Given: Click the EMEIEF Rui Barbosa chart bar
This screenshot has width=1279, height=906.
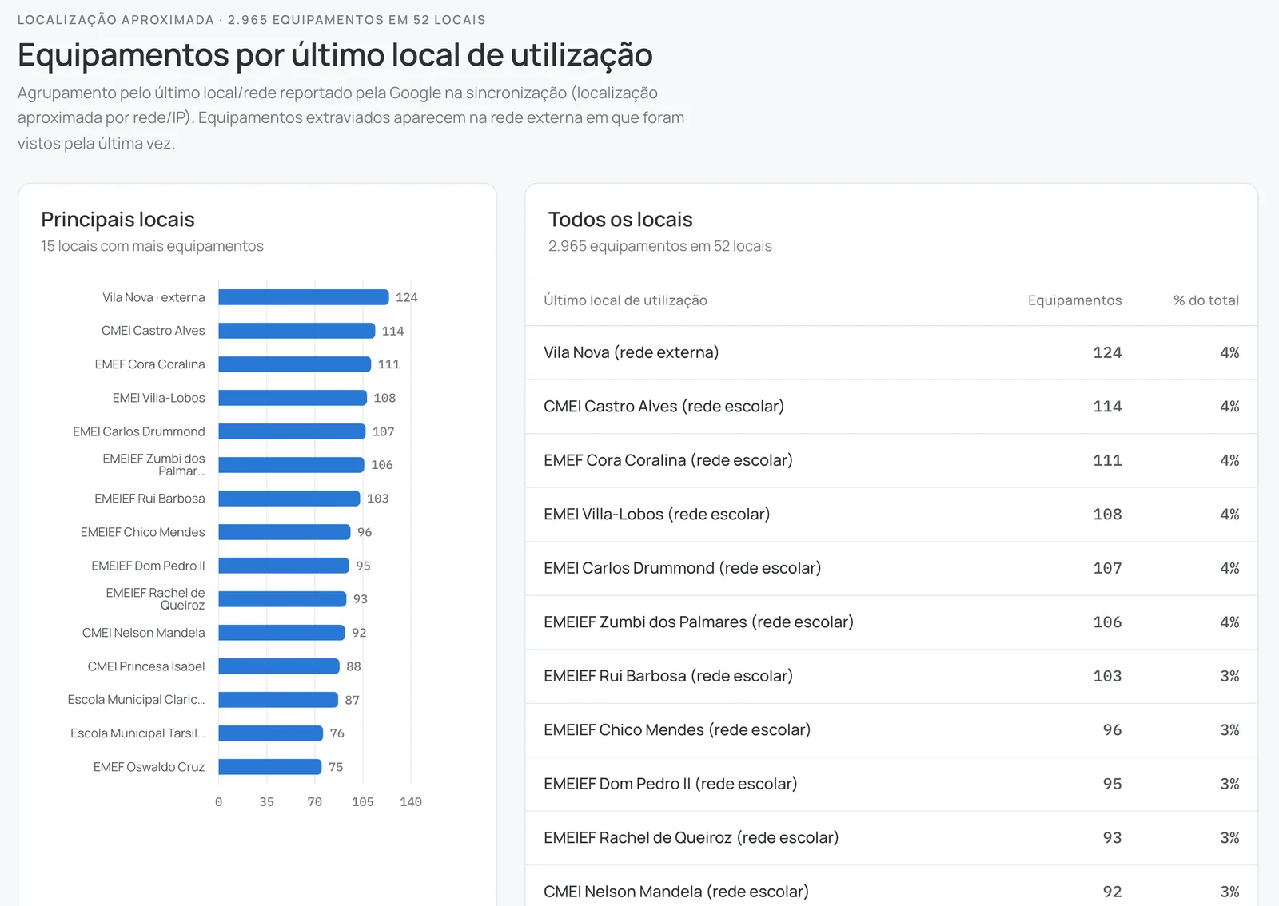Looking at the screenshot, I should pos(289,499).
